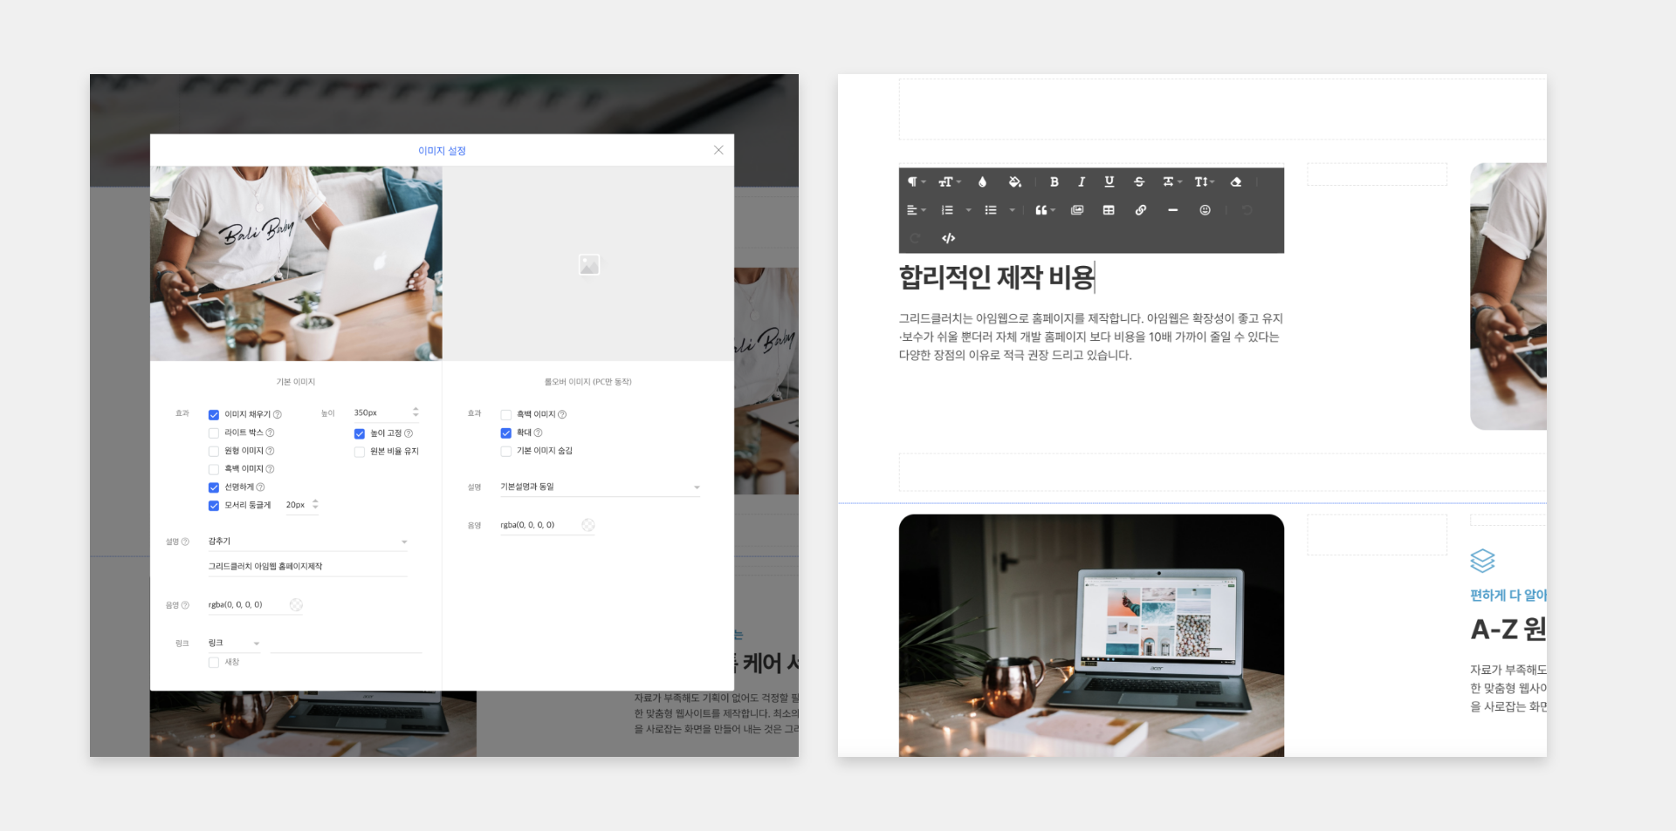Click help icon next to 라이트 박스

[x=270, y=433]
